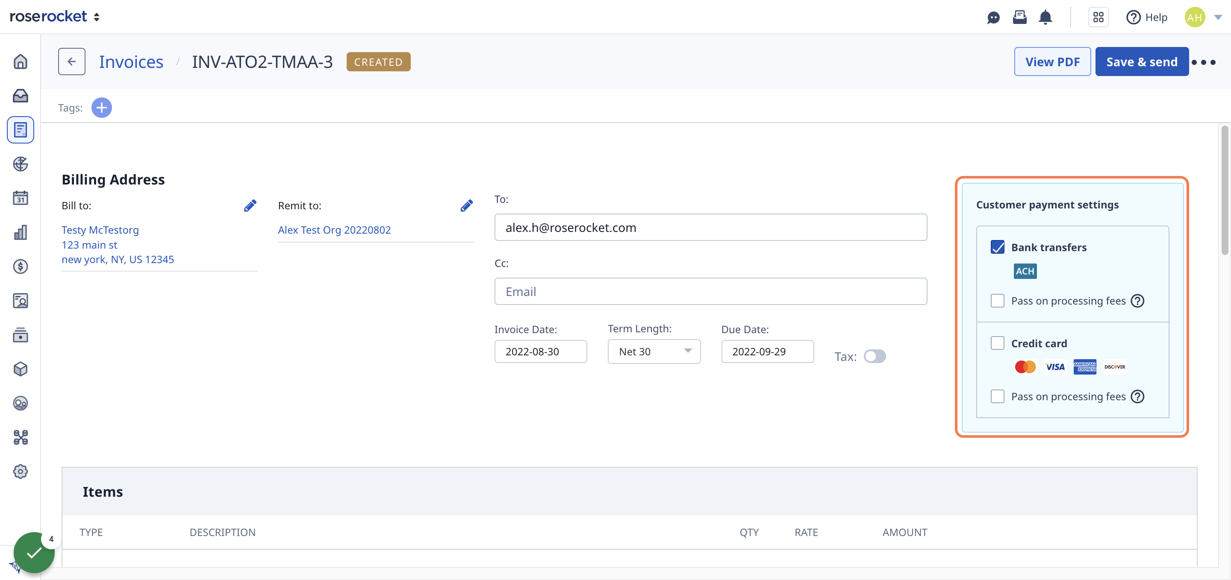Viewport: 1231px width, 580px height.
Task: Click the QTY column header
Action: pyautogui.click(x=749, y=532)
